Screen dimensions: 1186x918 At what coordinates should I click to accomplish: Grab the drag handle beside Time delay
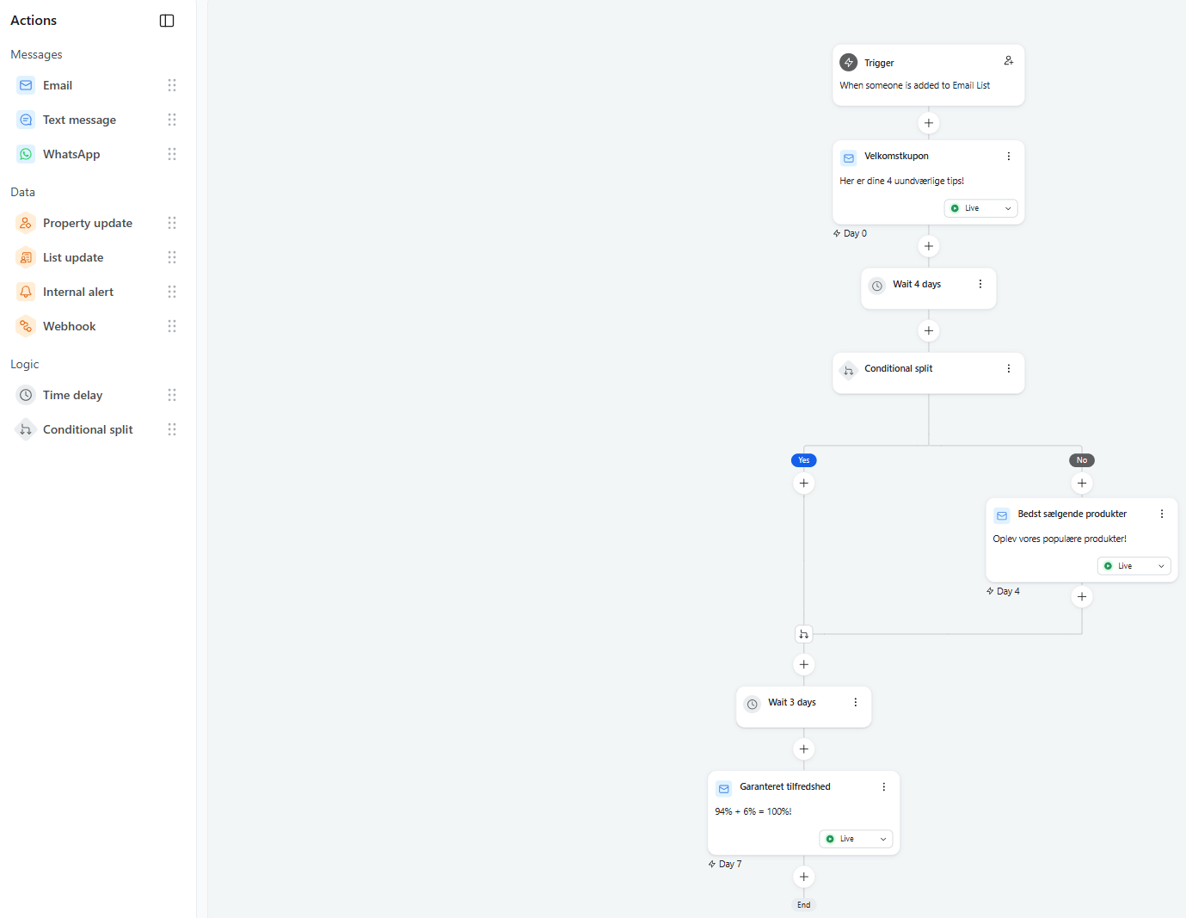(172, 395)
